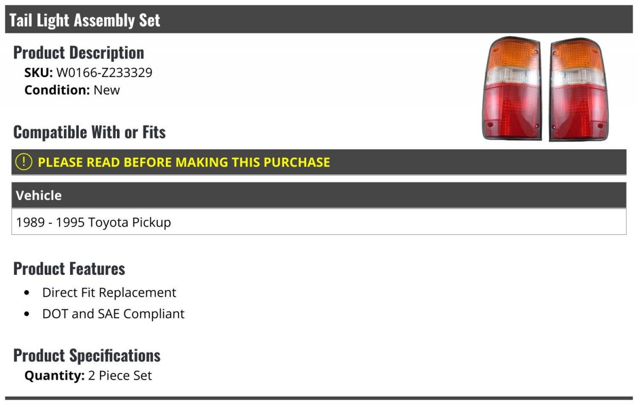Image resolution: width=638 pixels, height=405 pixels.
Task: Click the Tail Light Assembly Set title bar
Action: pos(85,20)
